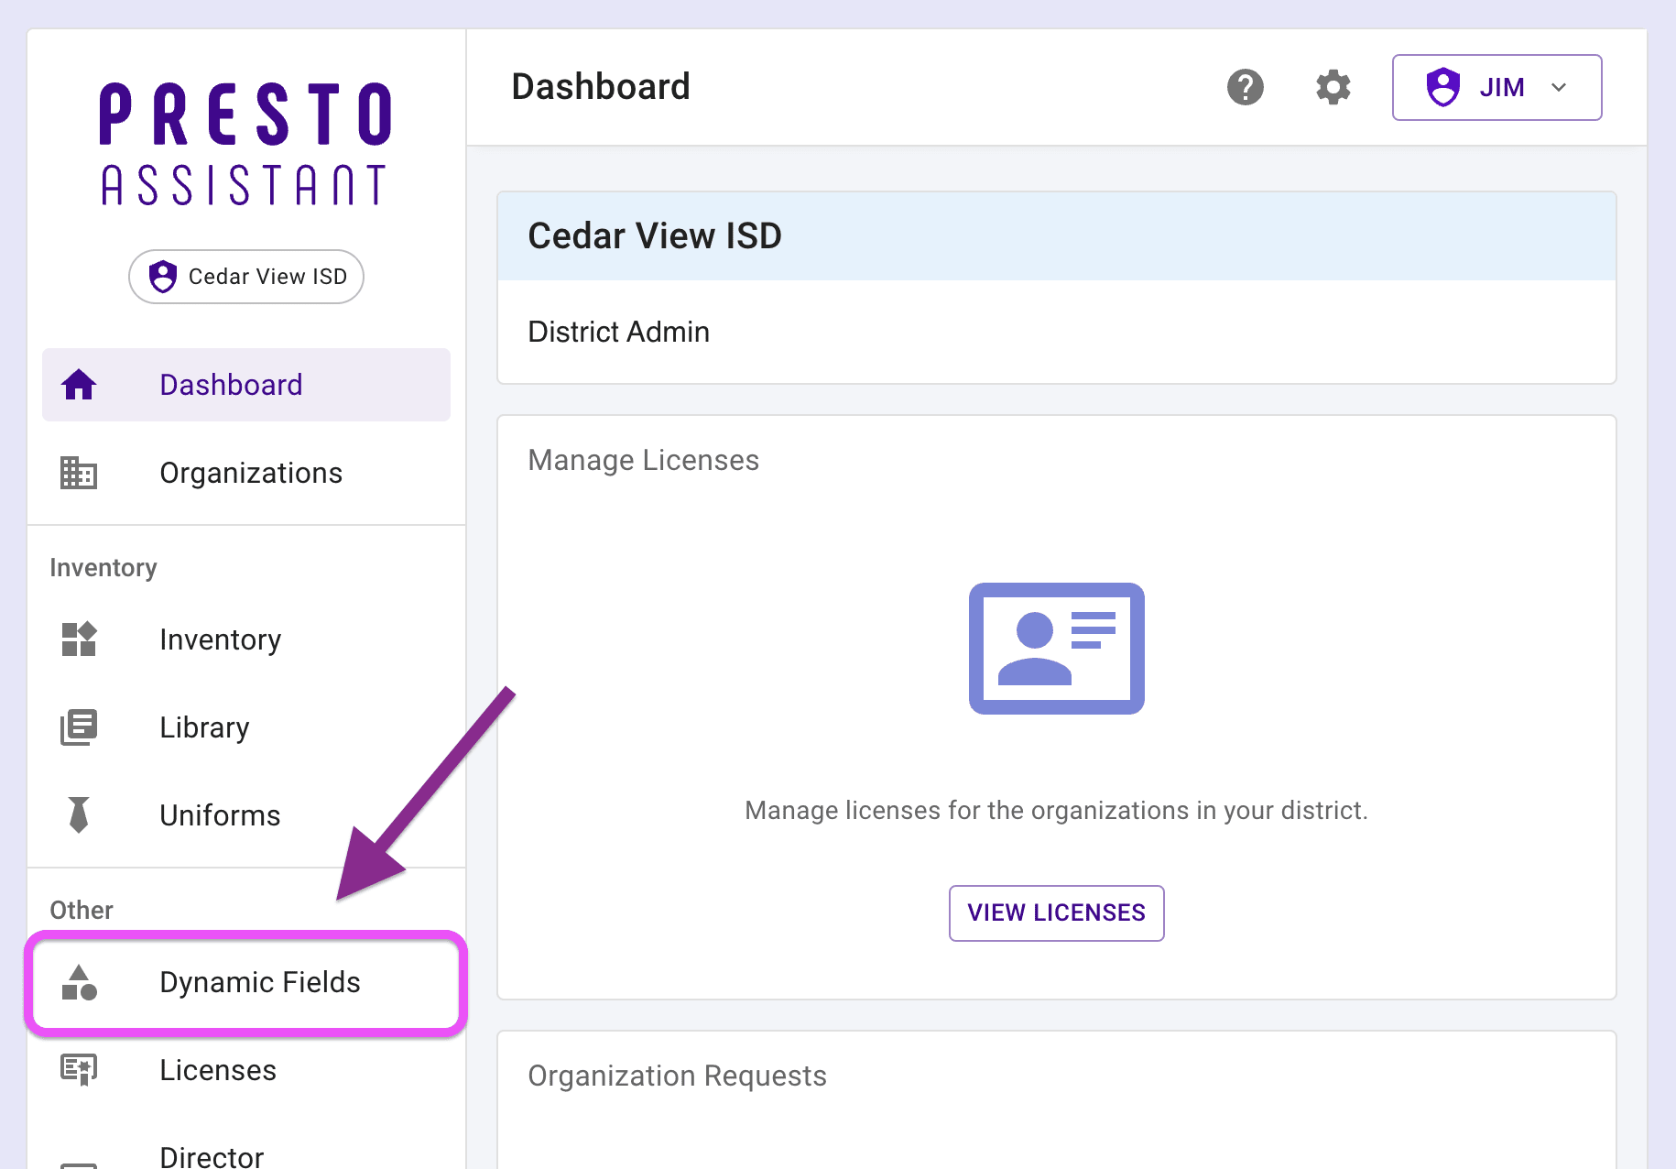Open the help question mark icon
The image size is (1676, 1169).
point(1245,87)
